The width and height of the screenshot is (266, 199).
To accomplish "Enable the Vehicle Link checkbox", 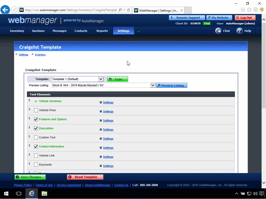I will (36, 155).
